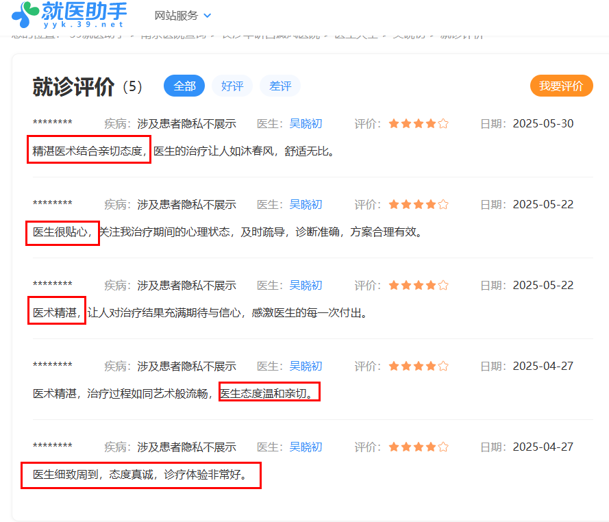This screenshot has height=522, width=609.
Task: Click star rating on 2025-05-30 review
Action: pyautogui.click(x=419, y=124)
